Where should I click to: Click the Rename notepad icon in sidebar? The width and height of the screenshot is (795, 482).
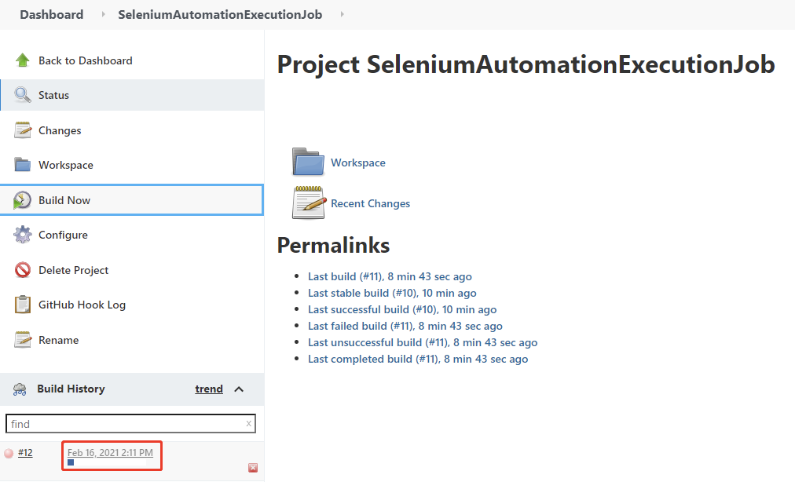coord(23,340)
